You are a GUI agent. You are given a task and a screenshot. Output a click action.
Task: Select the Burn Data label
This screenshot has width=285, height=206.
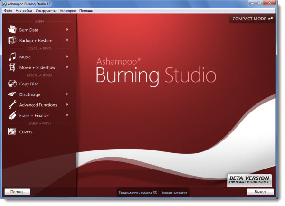(28, 30)
